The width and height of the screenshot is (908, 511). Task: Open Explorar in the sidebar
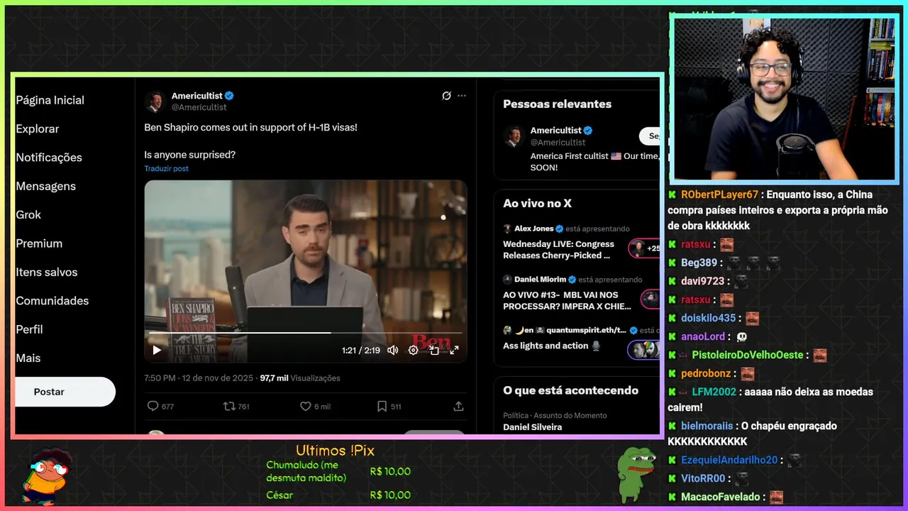click(x=38, y=128)
